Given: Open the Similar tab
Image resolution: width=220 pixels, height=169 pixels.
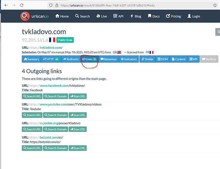Looking at the screenshot, I should pos(148,59).
